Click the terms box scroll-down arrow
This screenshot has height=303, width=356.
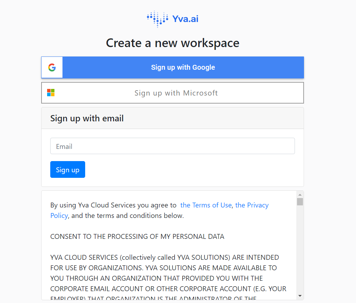300,296
